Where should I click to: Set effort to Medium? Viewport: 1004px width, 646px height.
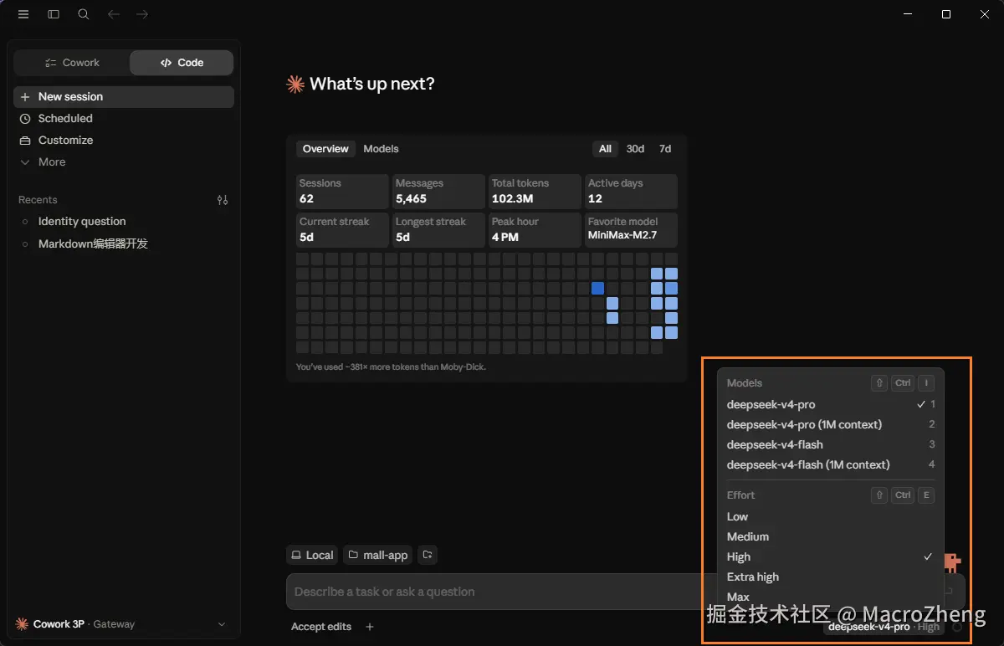[831, 537]
